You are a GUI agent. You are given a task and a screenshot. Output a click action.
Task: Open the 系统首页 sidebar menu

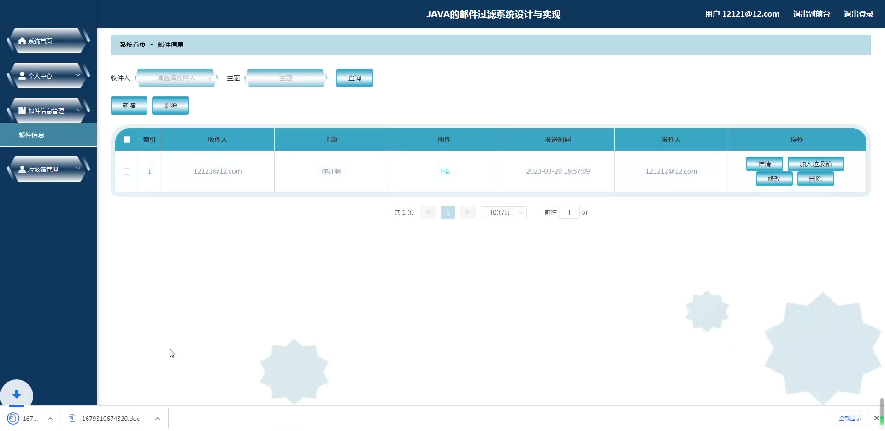point(48,41)
